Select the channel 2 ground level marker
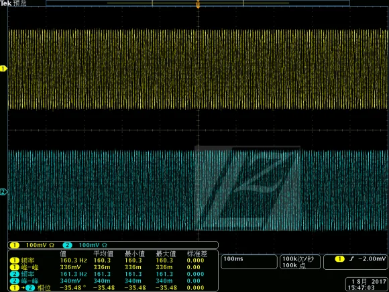 [3, 192]
